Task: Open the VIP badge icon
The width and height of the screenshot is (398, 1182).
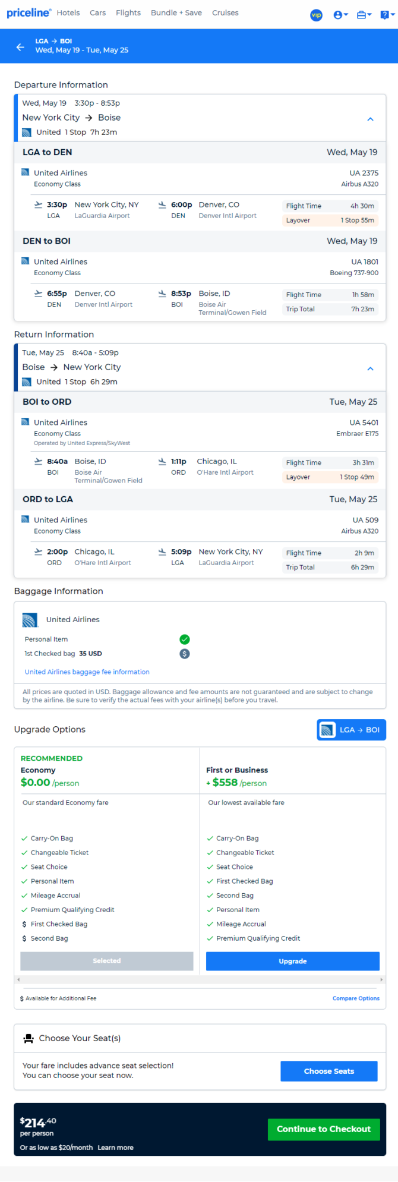Action: pyautogui.click(x=316, y=14)
